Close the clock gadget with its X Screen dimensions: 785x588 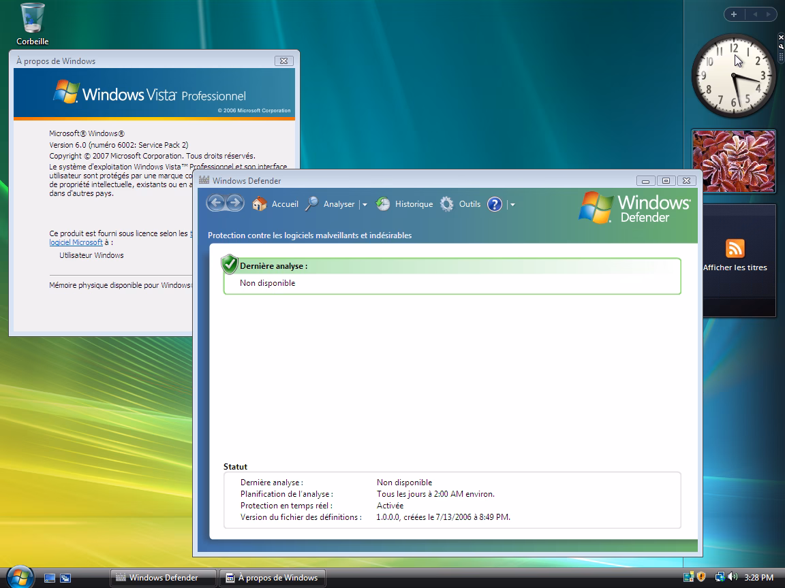pos(780,37)
